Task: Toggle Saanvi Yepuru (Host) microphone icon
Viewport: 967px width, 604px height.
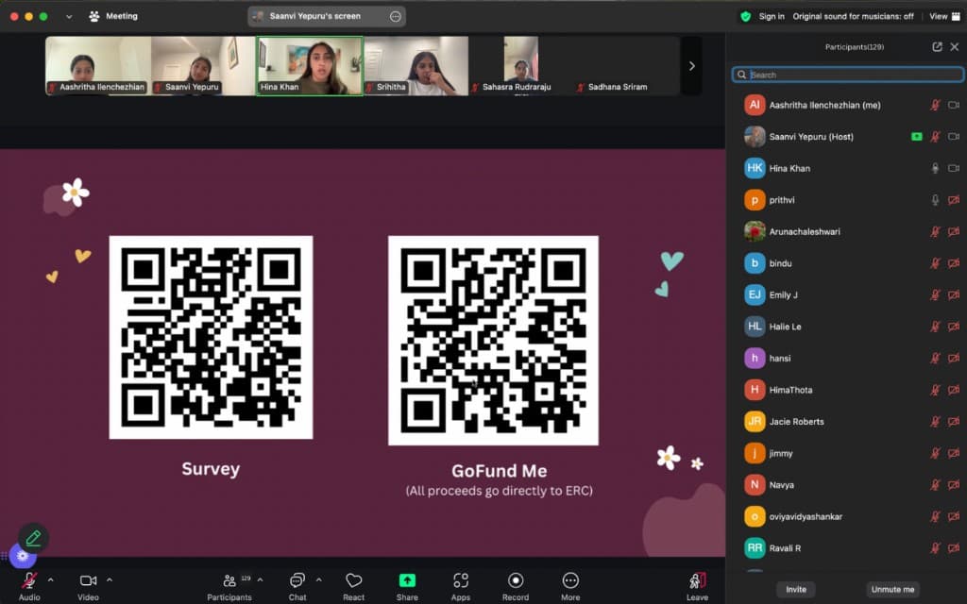Action: point(935,137)
